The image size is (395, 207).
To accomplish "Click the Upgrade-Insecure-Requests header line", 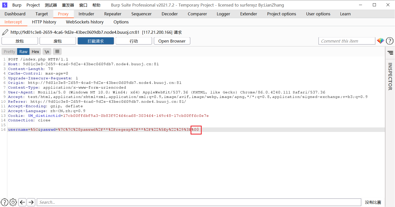I will tap(43, 78).
